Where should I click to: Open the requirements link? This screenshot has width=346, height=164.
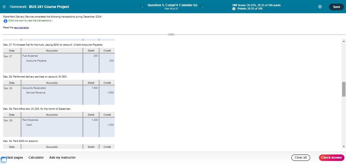tap(21, 27)
